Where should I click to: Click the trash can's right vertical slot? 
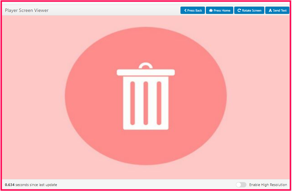[x=159, y=103]
